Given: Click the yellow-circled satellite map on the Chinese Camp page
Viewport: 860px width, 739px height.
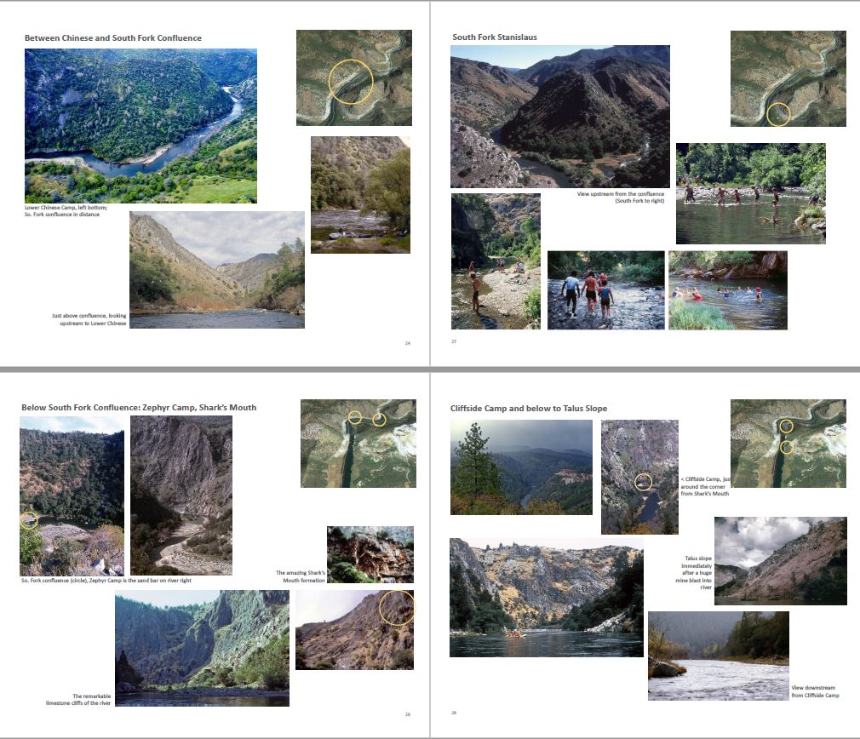Looking at the screenshot, I should [353, 77].
